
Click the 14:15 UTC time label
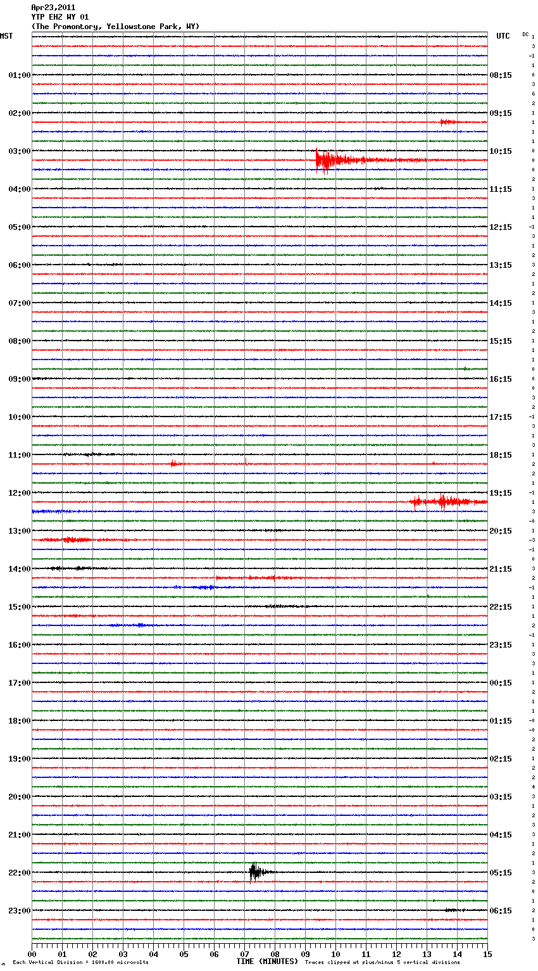501,303
